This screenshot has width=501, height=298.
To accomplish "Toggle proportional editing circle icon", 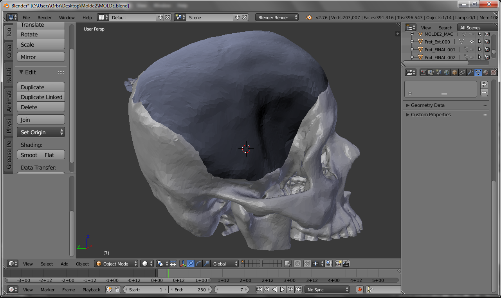I will click(297, 264).
